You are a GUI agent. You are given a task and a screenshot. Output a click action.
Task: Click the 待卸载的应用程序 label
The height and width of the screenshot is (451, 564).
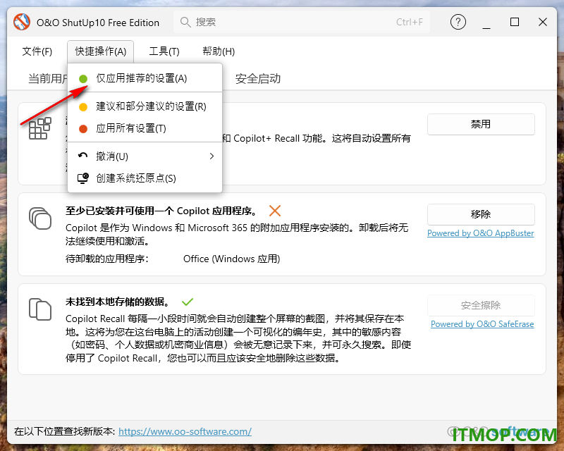[107, 259]
